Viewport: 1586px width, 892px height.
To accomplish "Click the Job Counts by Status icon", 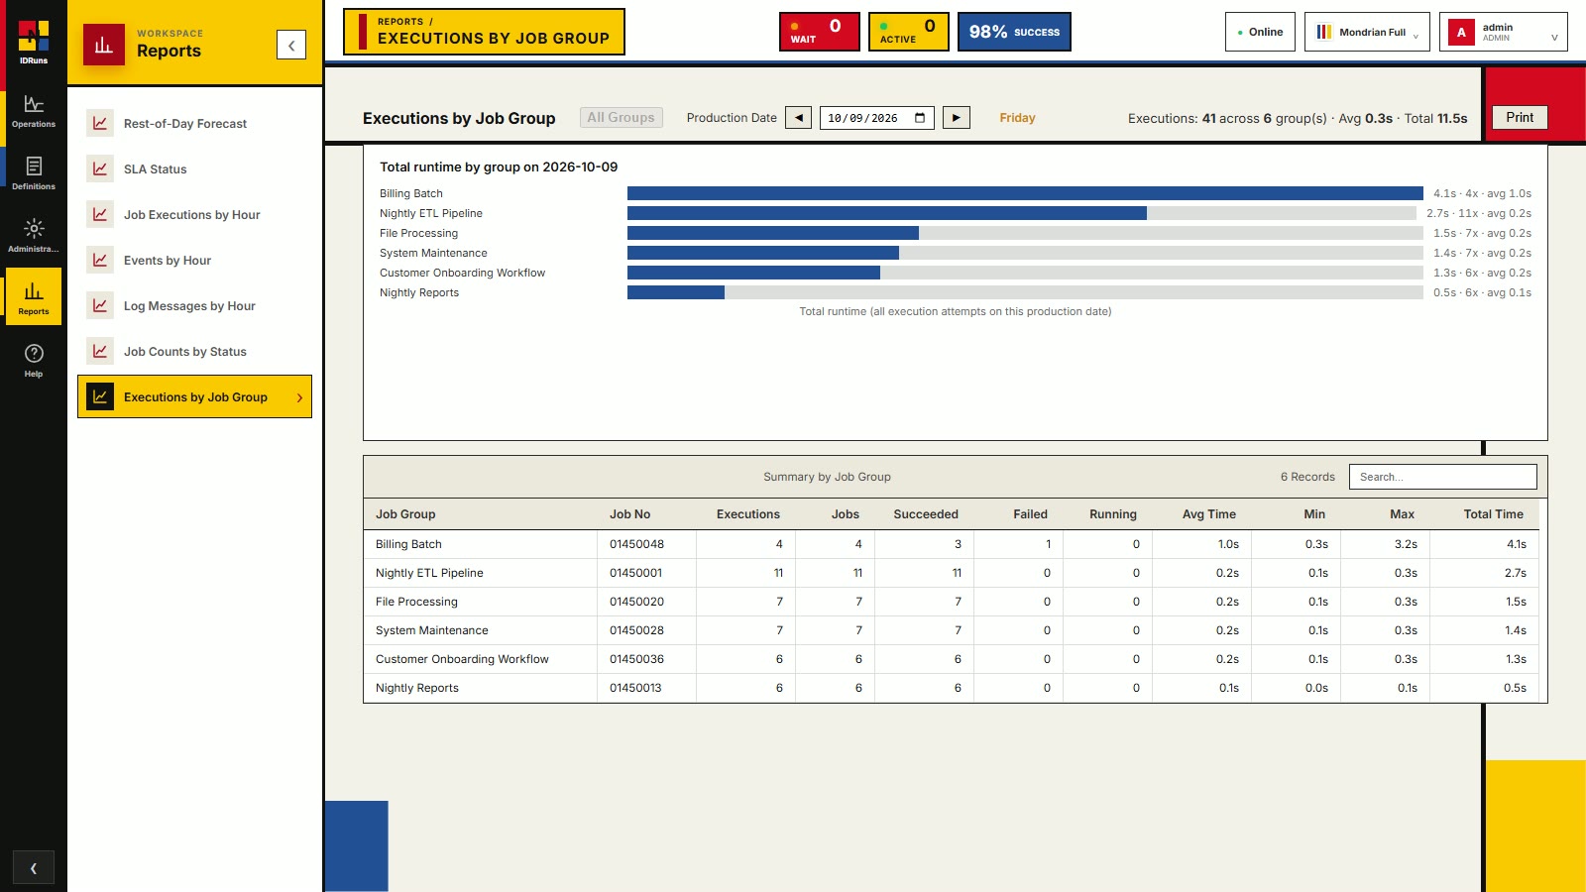I will pos(100,351).
